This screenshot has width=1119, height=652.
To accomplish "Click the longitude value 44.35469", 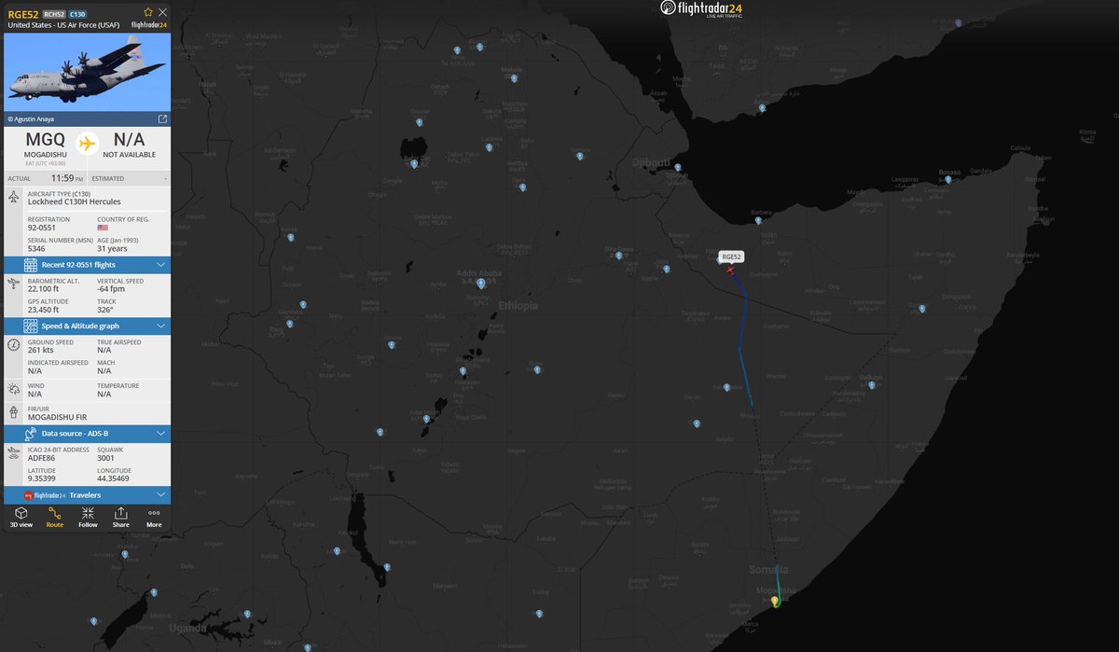I will pos(113,479).
